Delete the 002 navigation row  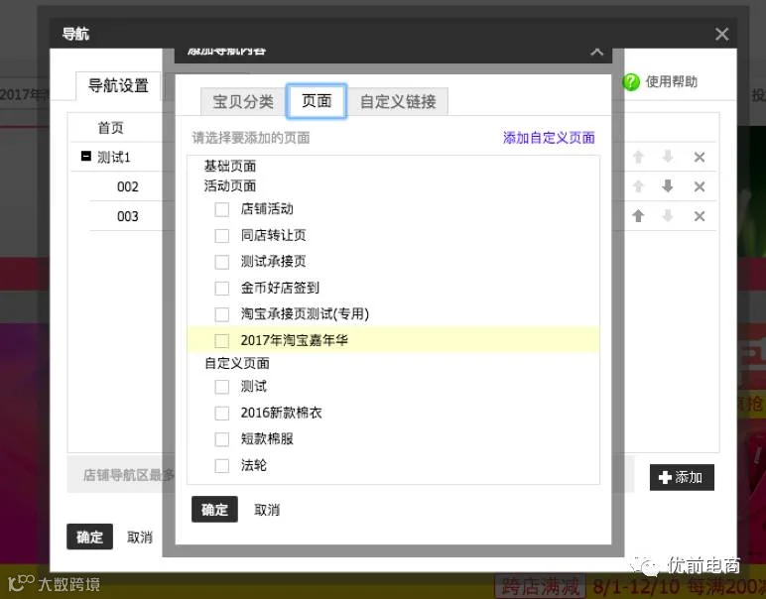tap(700, 186)
